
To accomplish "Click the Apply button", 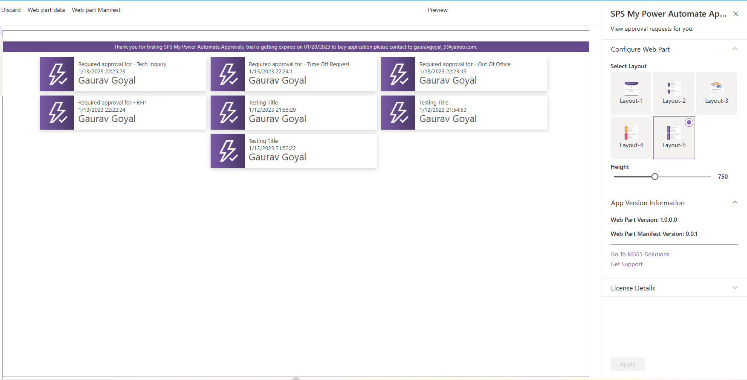I will coord(628,364).
